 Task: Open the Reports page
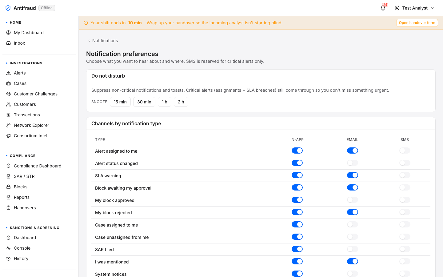[x=39, y=197]
